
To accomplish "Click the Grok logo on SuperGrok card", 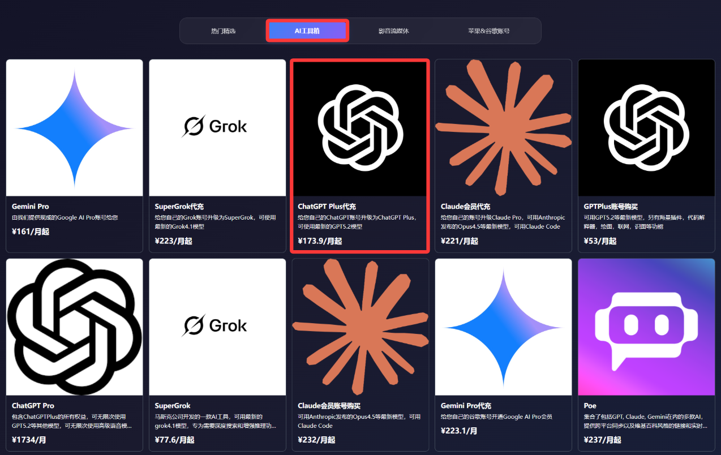I will coord(217,326).
